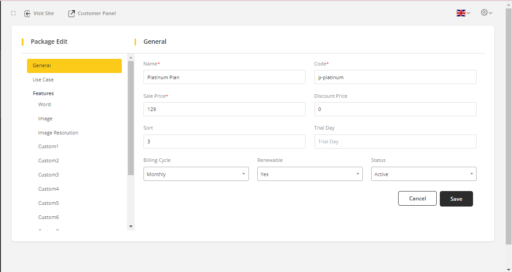This screenshot has height=272, width=512.
Task: Go to Image Resolution feature
Action: click(58, 133)
